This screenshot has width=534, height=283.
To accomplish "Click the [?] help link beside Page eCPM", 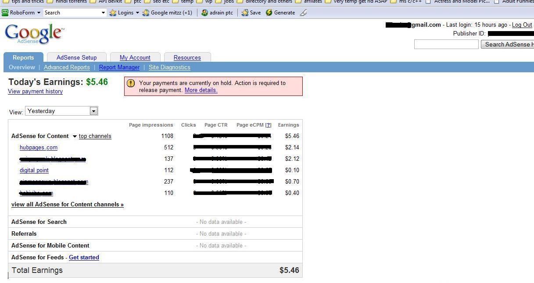I will point(268,125).
